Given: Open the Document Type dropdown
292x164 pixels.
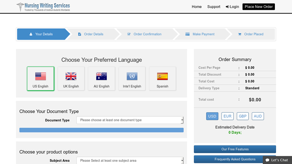Looking at the screenshot, I should coord(130,120).
